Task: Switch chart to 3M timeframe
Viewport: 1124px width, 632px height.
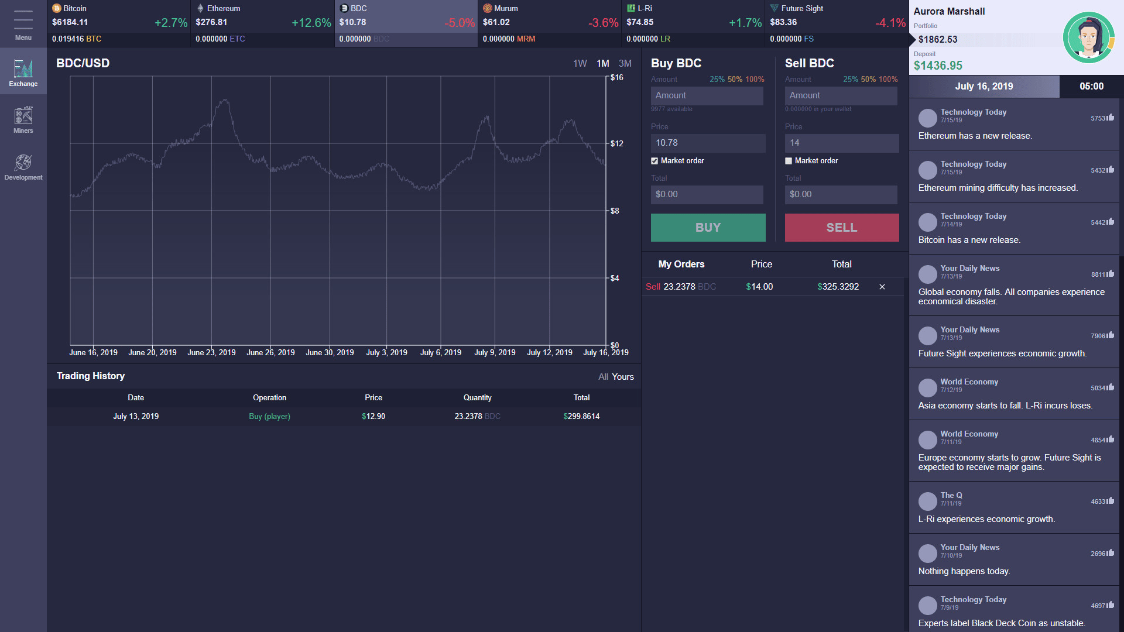Action: coord(625,63)
